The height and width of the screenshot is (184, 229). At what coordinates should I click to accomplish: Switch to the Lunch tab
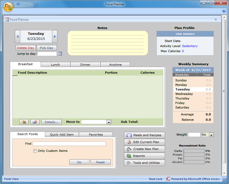coord(55,65)
